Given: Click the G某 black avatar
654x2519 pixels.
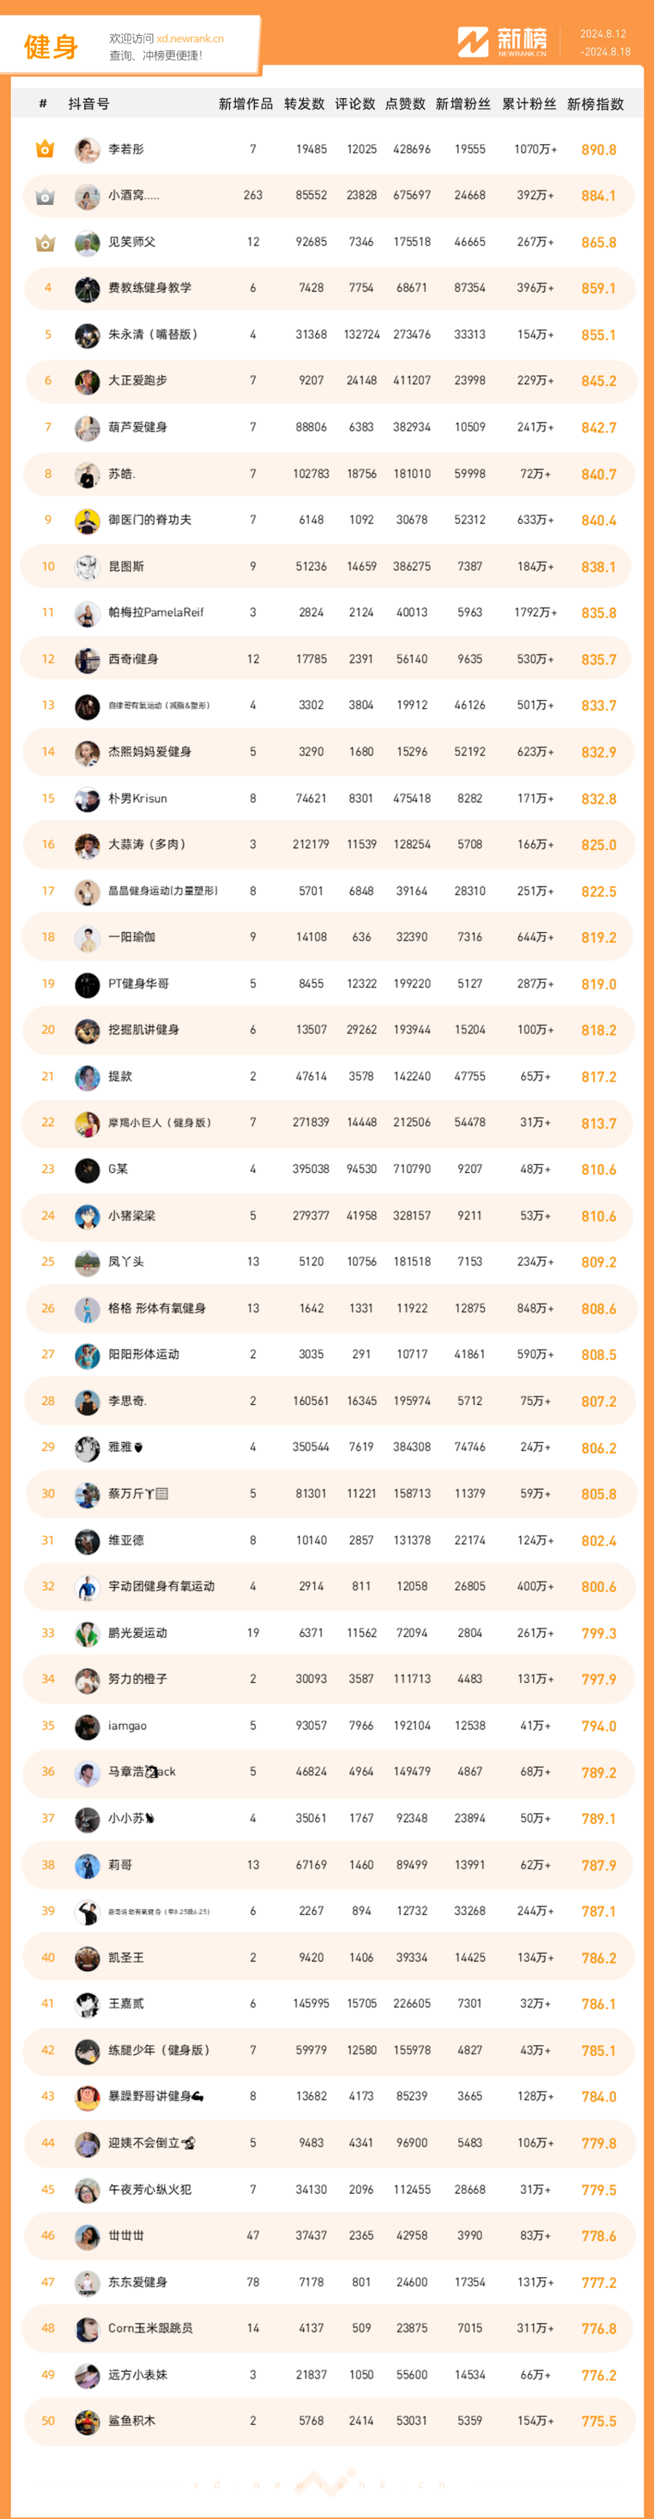Looking at the screenshot, I should tap(87, 1170).
